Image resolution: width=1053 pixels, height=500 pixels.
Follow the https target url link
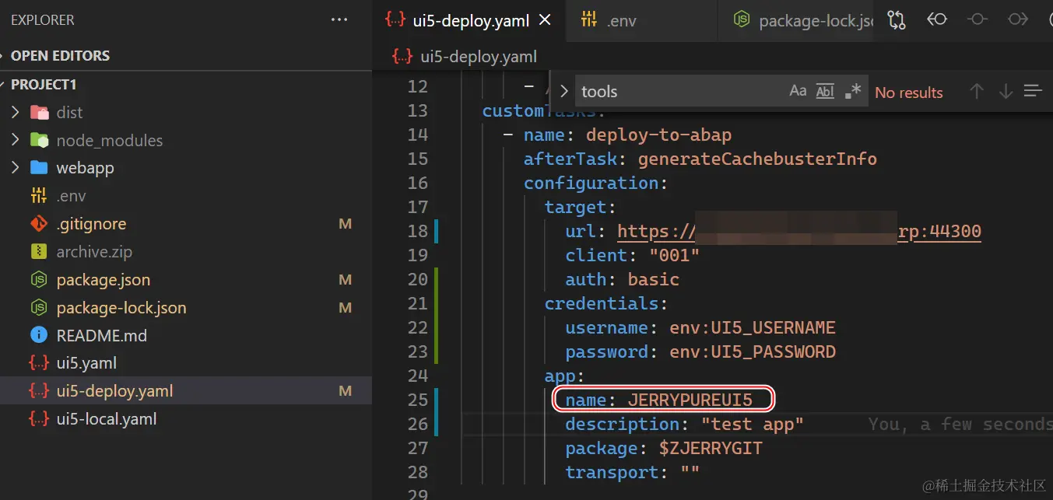coord(799,231)
